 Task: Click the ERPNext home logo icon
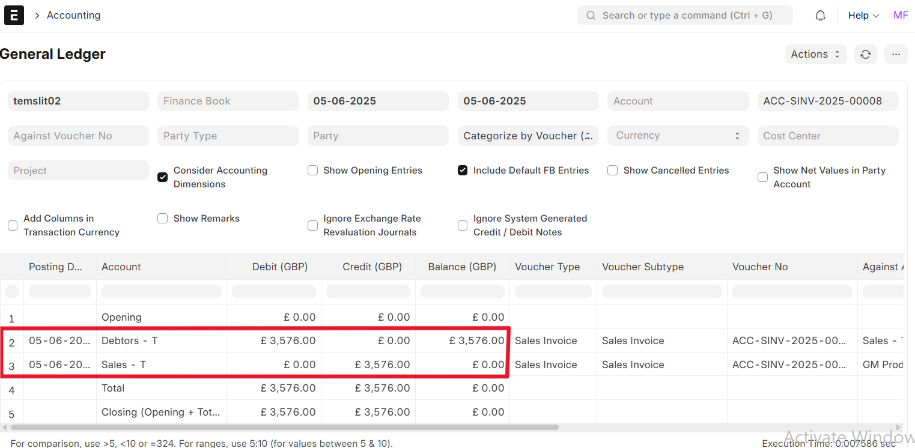click(x=14, y=15)
